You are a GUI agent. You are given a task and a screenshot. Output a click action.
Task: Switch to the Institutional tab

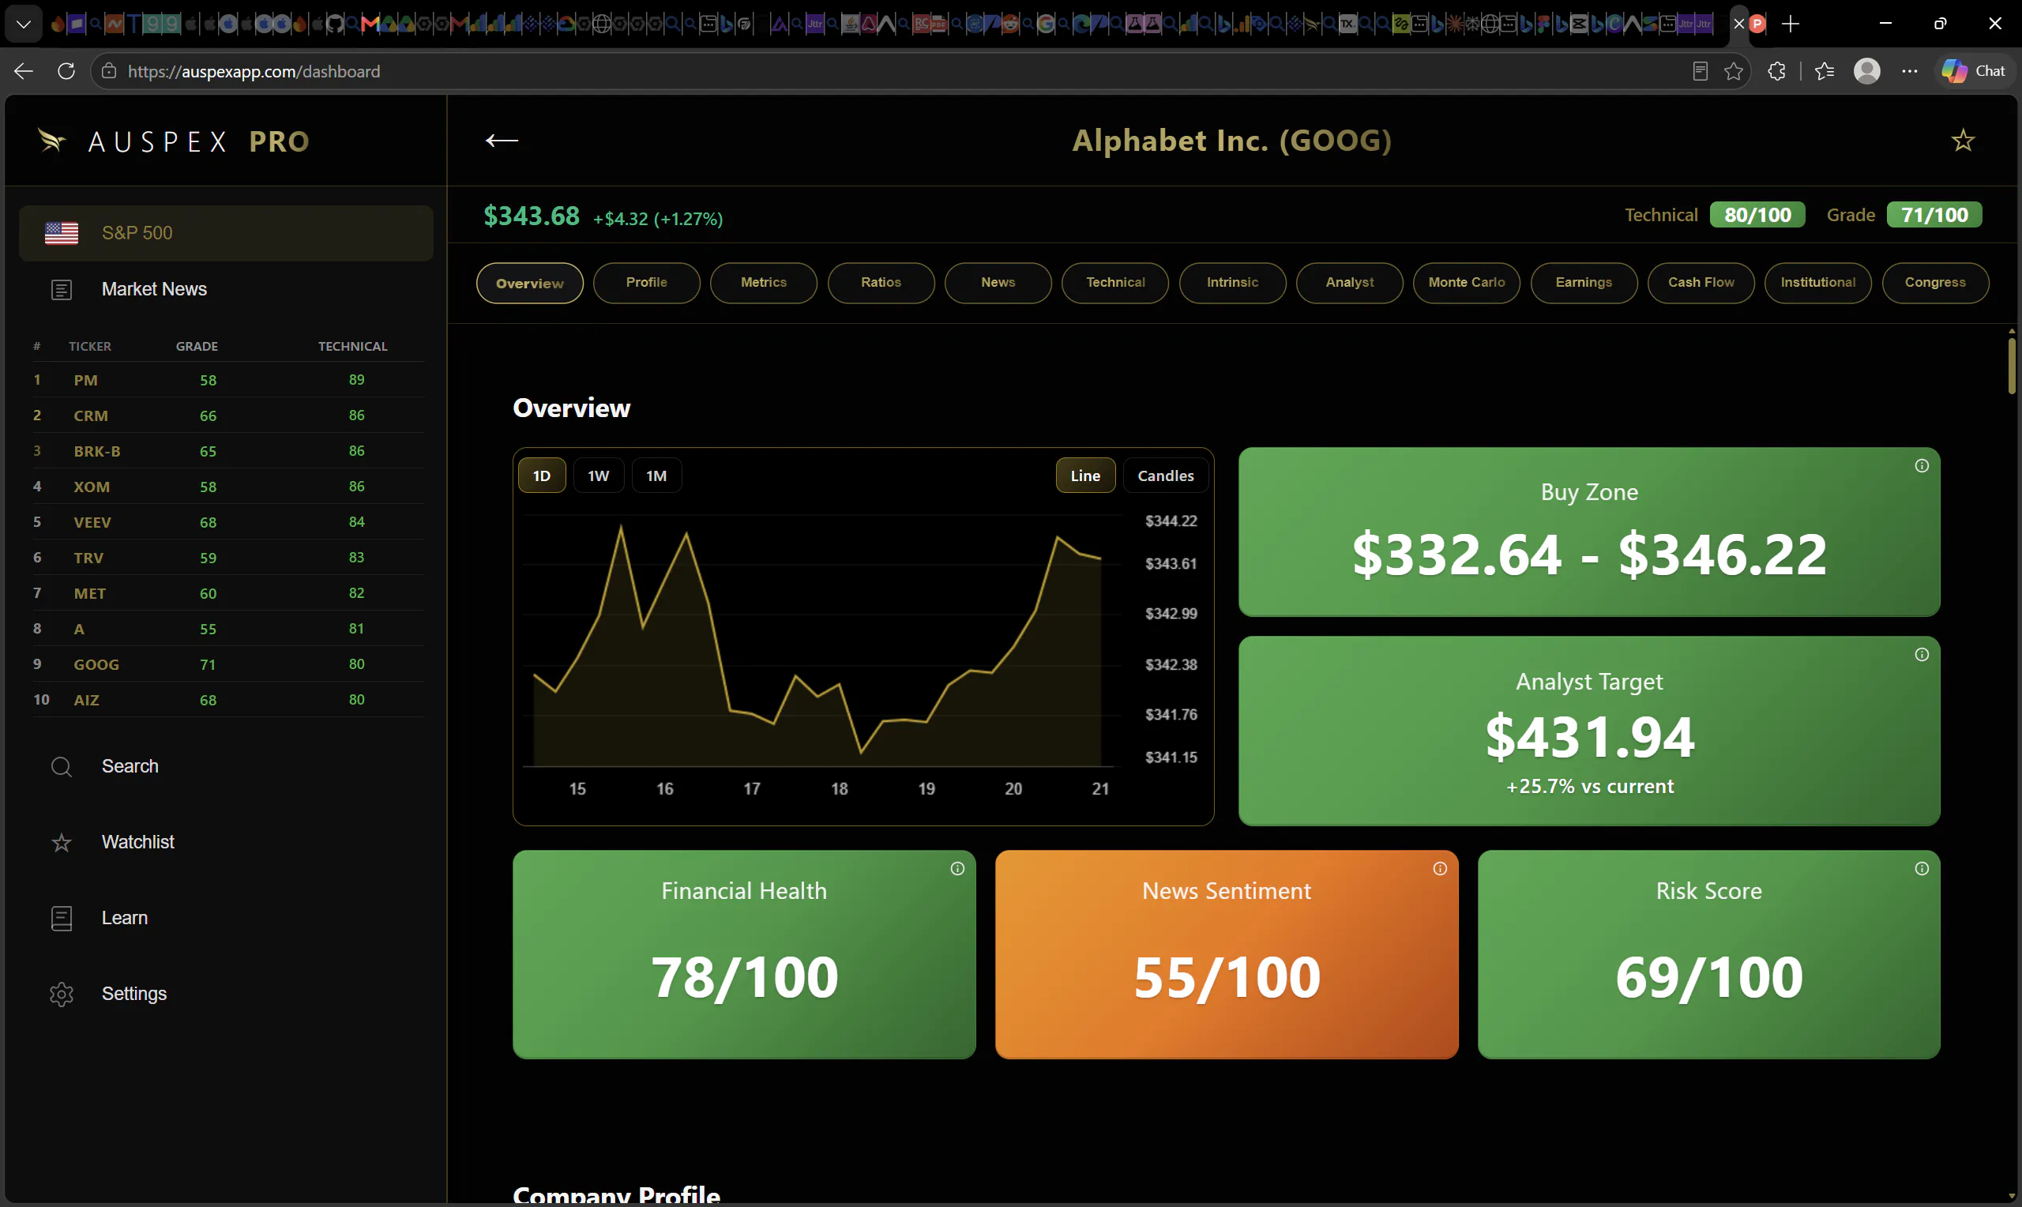pyautogui.click(x=1818, y=283)
